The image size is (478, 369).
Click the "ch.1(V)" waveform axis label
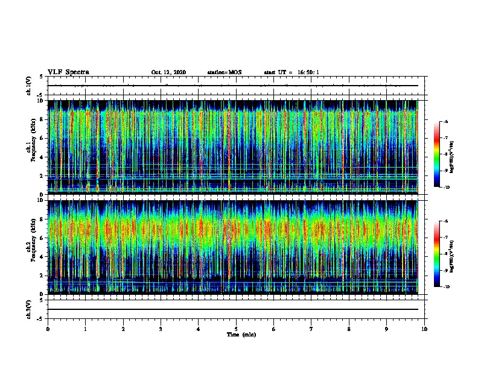(29, 86)
